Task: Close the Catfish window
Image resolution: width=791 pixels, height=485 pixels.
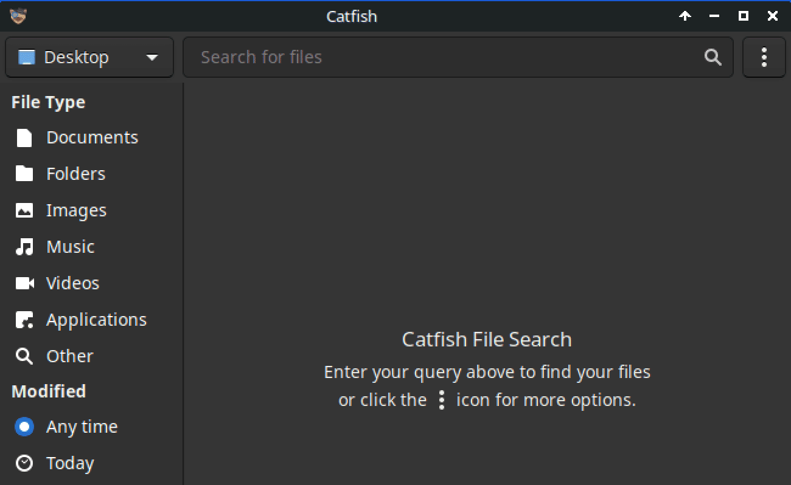Action: click(773, 16)
